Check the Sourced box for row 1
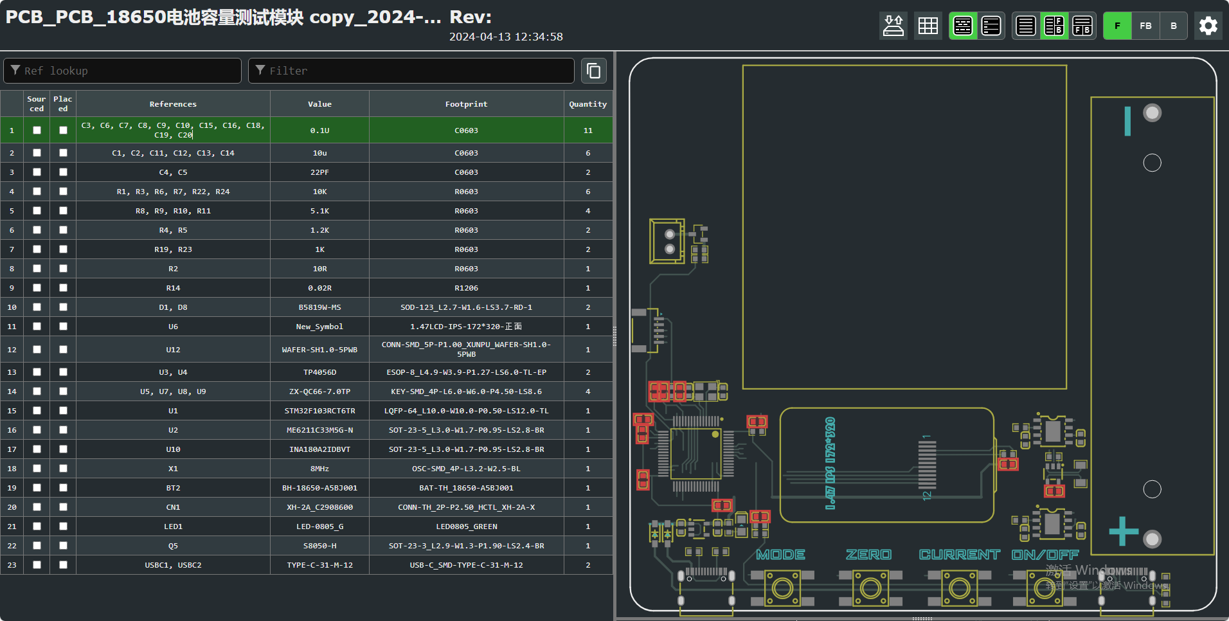Image resolution: width=1229 pixels, height=621 pixels. click(x=37, y=130)
